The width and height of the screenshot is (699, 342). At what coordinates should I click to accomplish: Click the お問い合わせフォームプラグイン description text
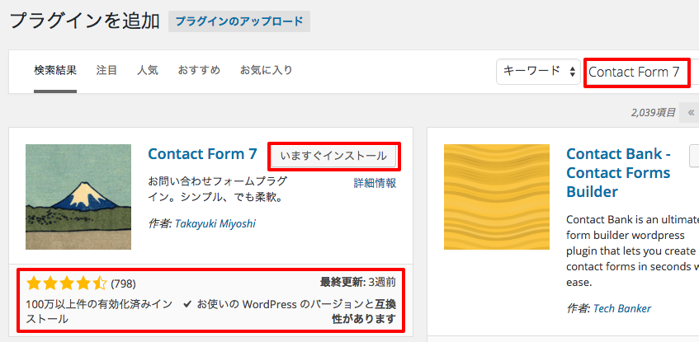point(218,190)
